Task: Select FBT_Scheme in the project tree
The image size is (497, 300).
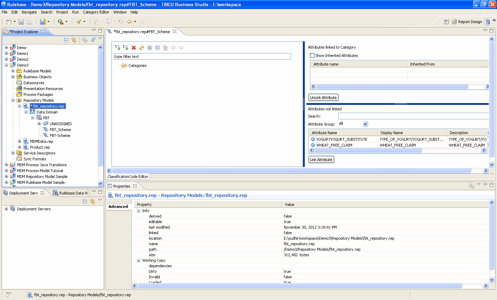Action: pyautogui.click(x=60, y=130)
